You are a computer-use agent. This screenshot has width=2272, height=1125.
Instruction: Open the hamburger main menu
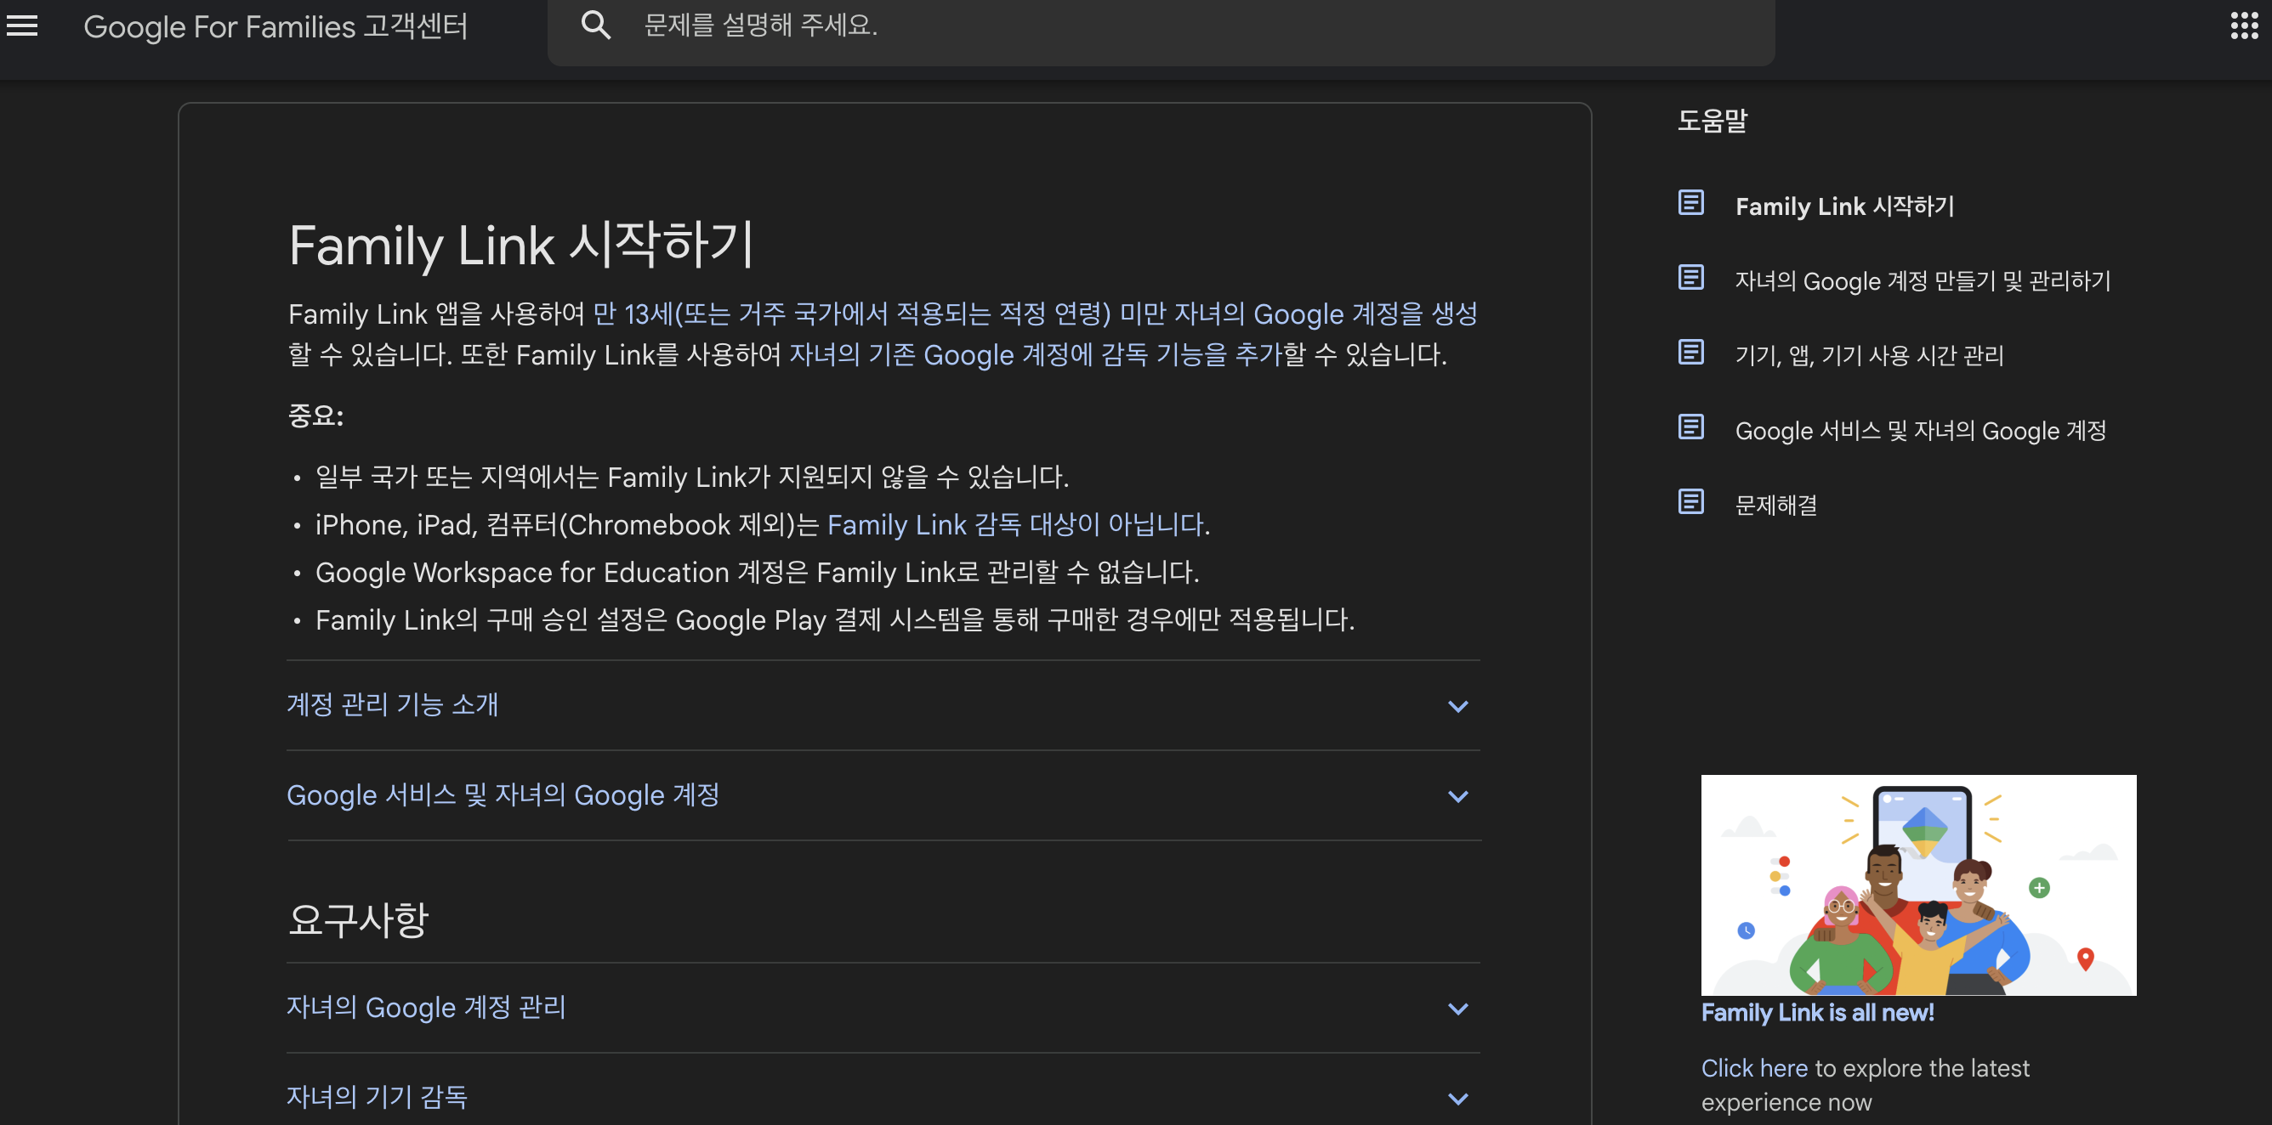(22, 25)
